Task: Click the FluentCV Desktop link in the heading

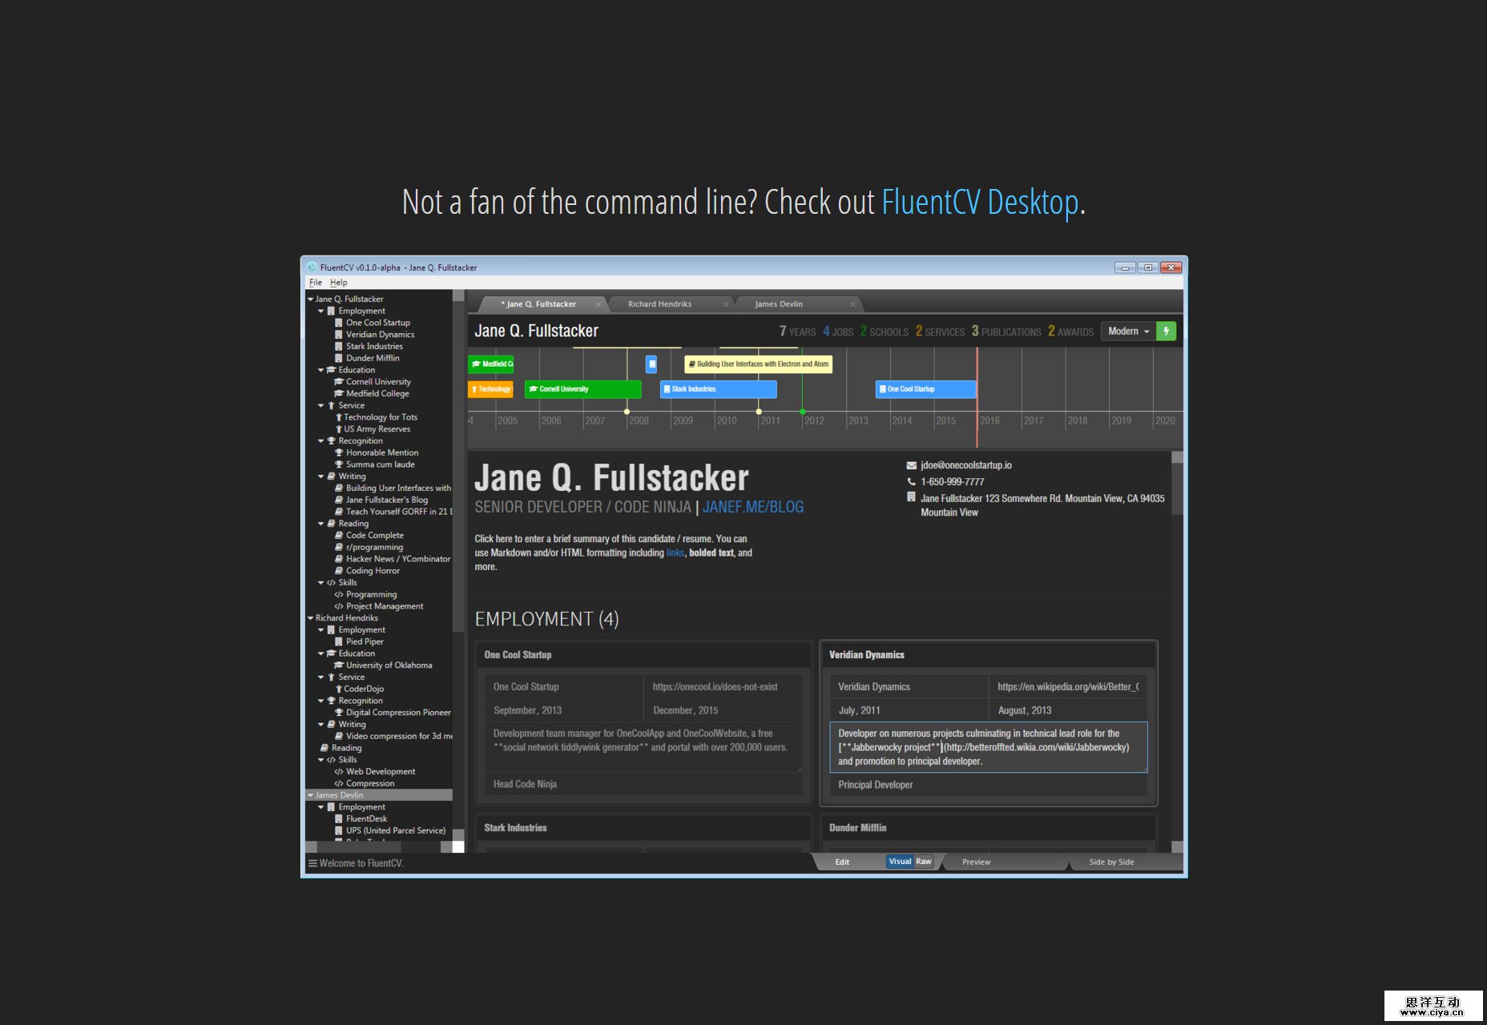Action: 979,202
